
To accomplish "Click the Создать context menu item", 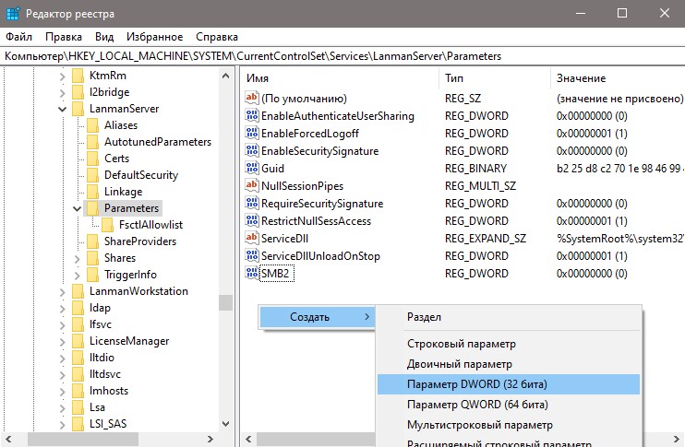I will [x=318, y=317].
